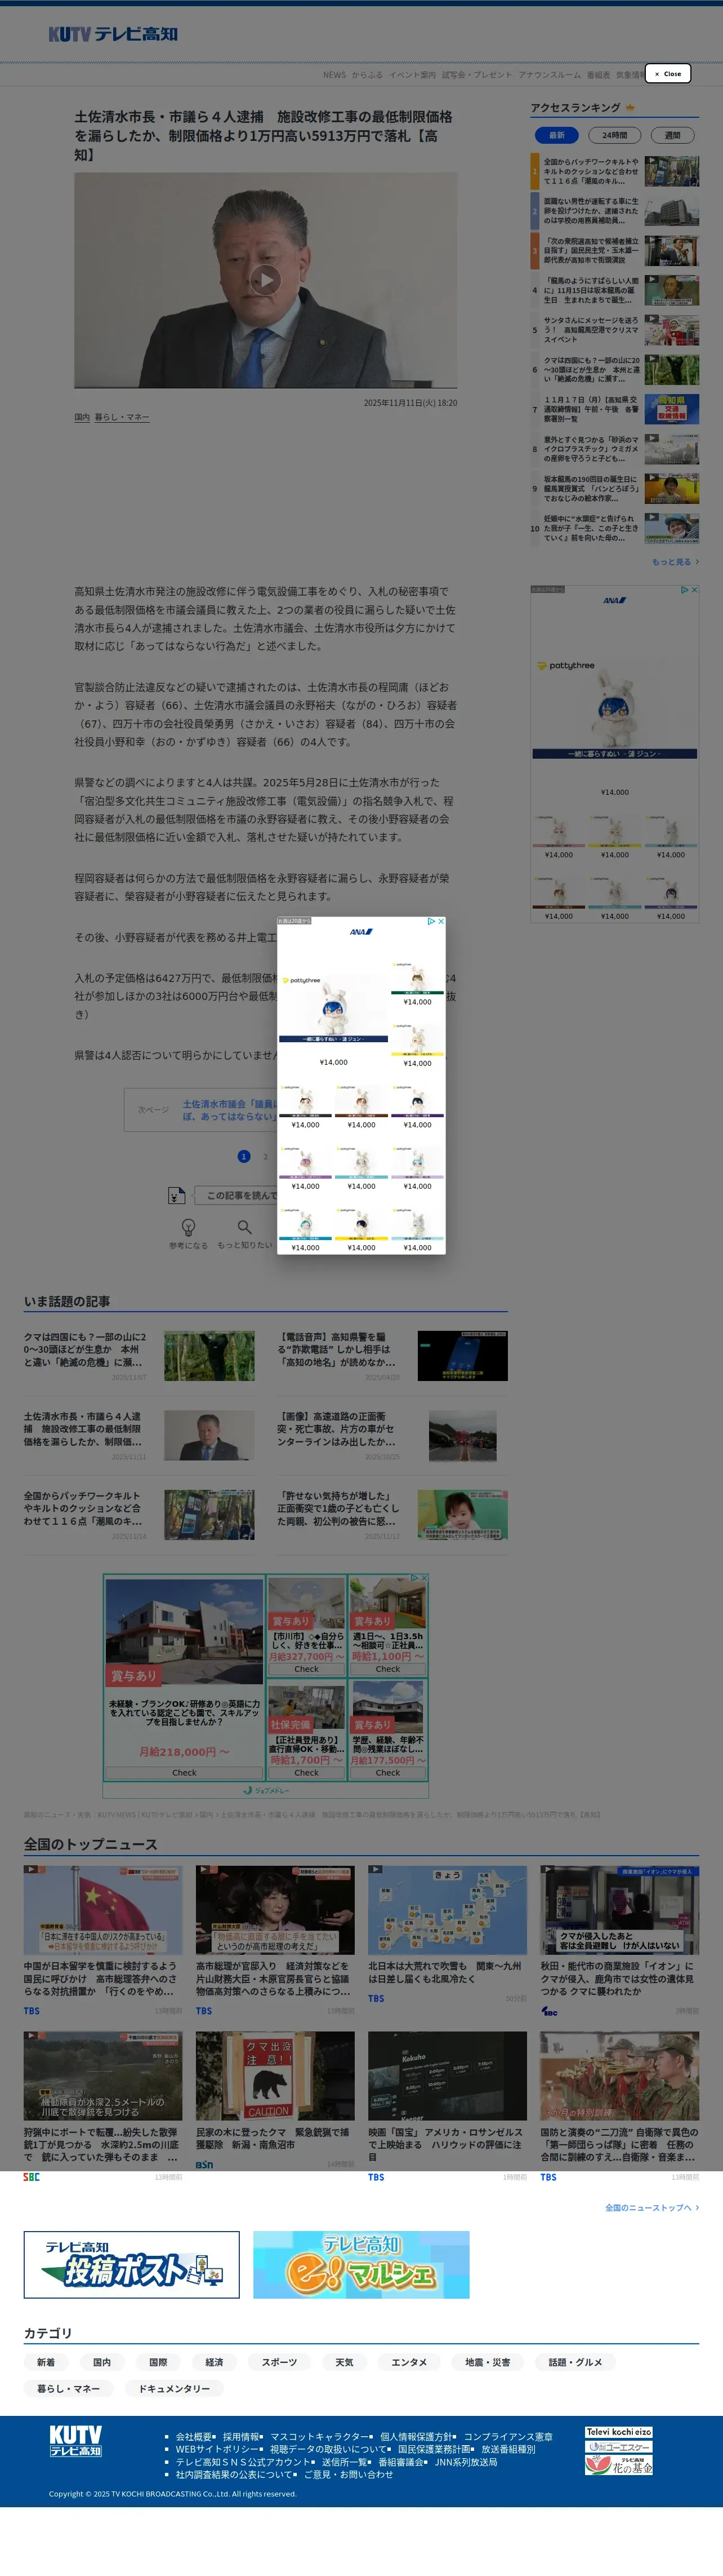Open the ANA logo in popup ad
The image size is (723, 2576).
pos(360,932)
